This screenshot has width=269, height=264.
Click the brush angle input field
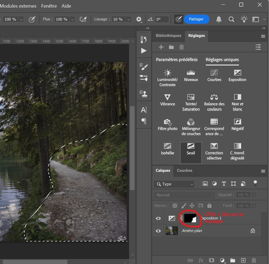pyautogui.click(x=162, y=19)
